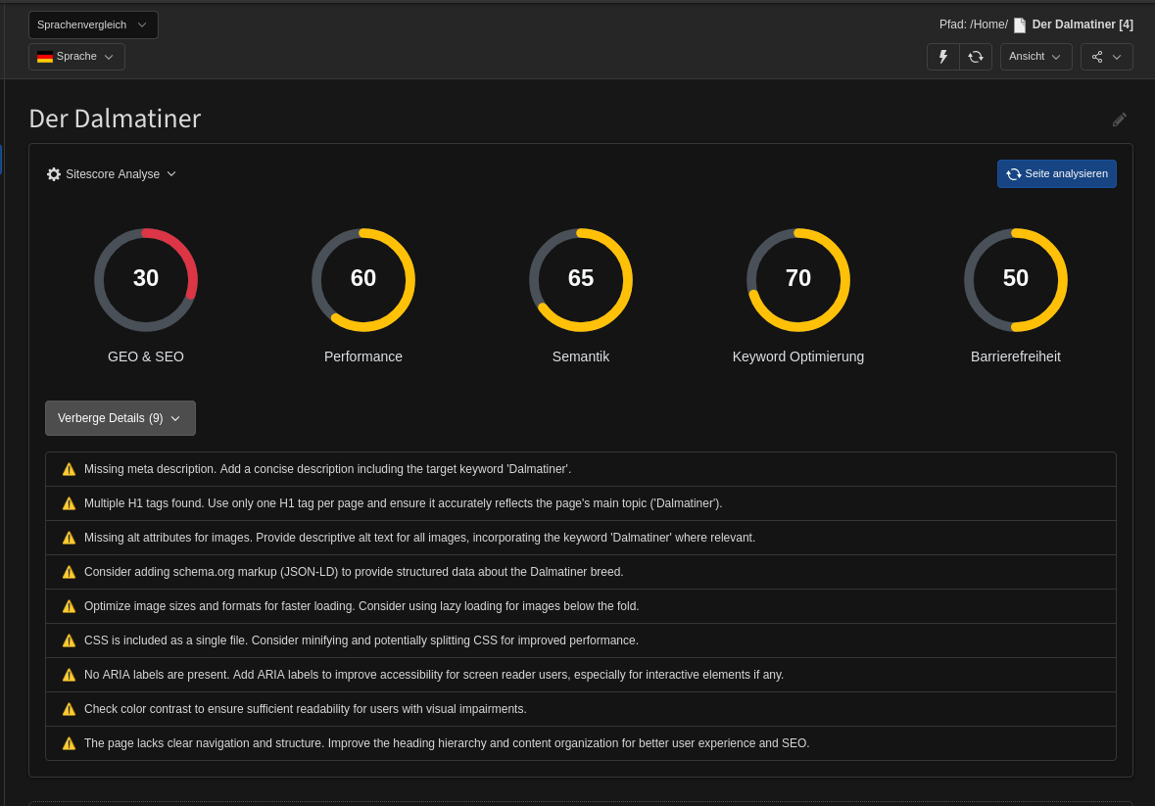Open the chevron next to the share icon
The image size is (1155, 806).
pyautogui.click(x=1118, y=56)
